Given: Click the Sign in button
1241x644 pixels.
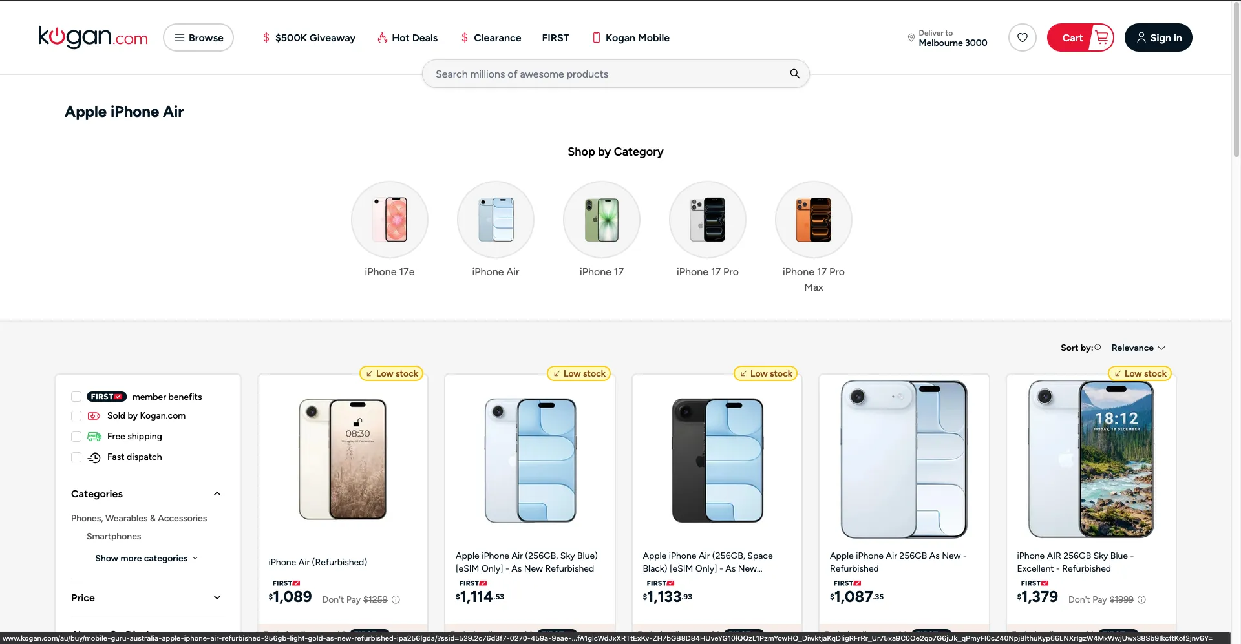Looking at the screenshot, I should click(1158, 37).
